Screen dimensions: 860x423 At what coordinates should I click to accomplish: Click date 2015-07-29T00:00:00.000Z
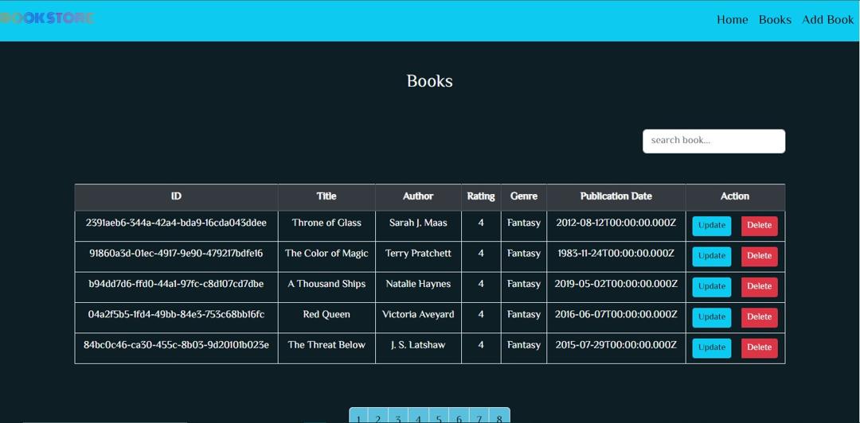click(x=616, y=345)
